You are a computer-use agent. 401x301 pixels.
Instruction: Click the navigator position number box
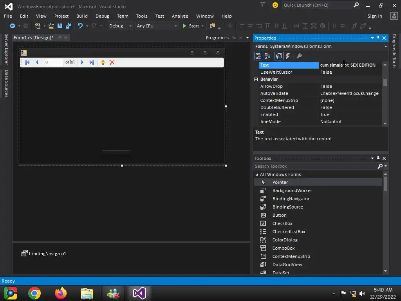coord(53,62)
